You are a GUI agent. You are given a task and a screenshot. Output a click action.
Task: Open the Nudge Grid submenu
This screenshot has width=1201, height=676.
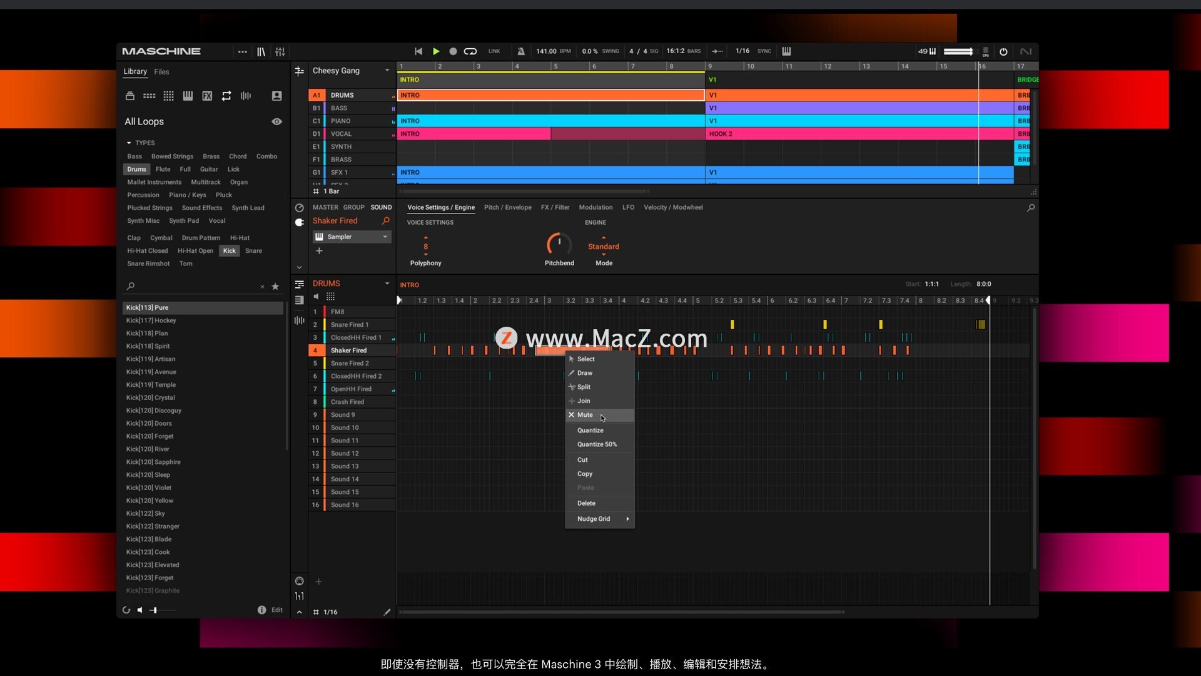coord(600,520)
